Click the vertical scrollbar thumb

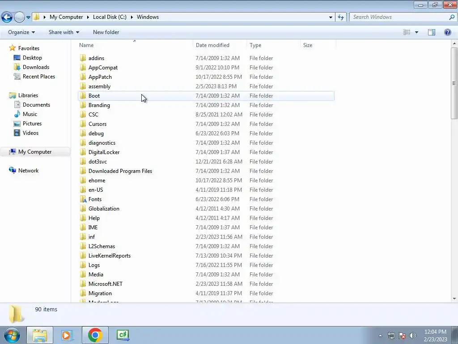pos(454,83)
